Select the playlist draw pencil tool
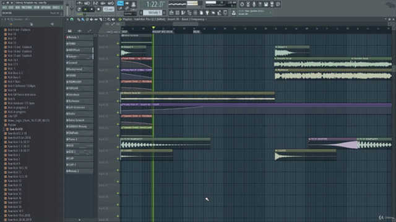This screenshot has height=222, width=396. (x=79, y=19)
